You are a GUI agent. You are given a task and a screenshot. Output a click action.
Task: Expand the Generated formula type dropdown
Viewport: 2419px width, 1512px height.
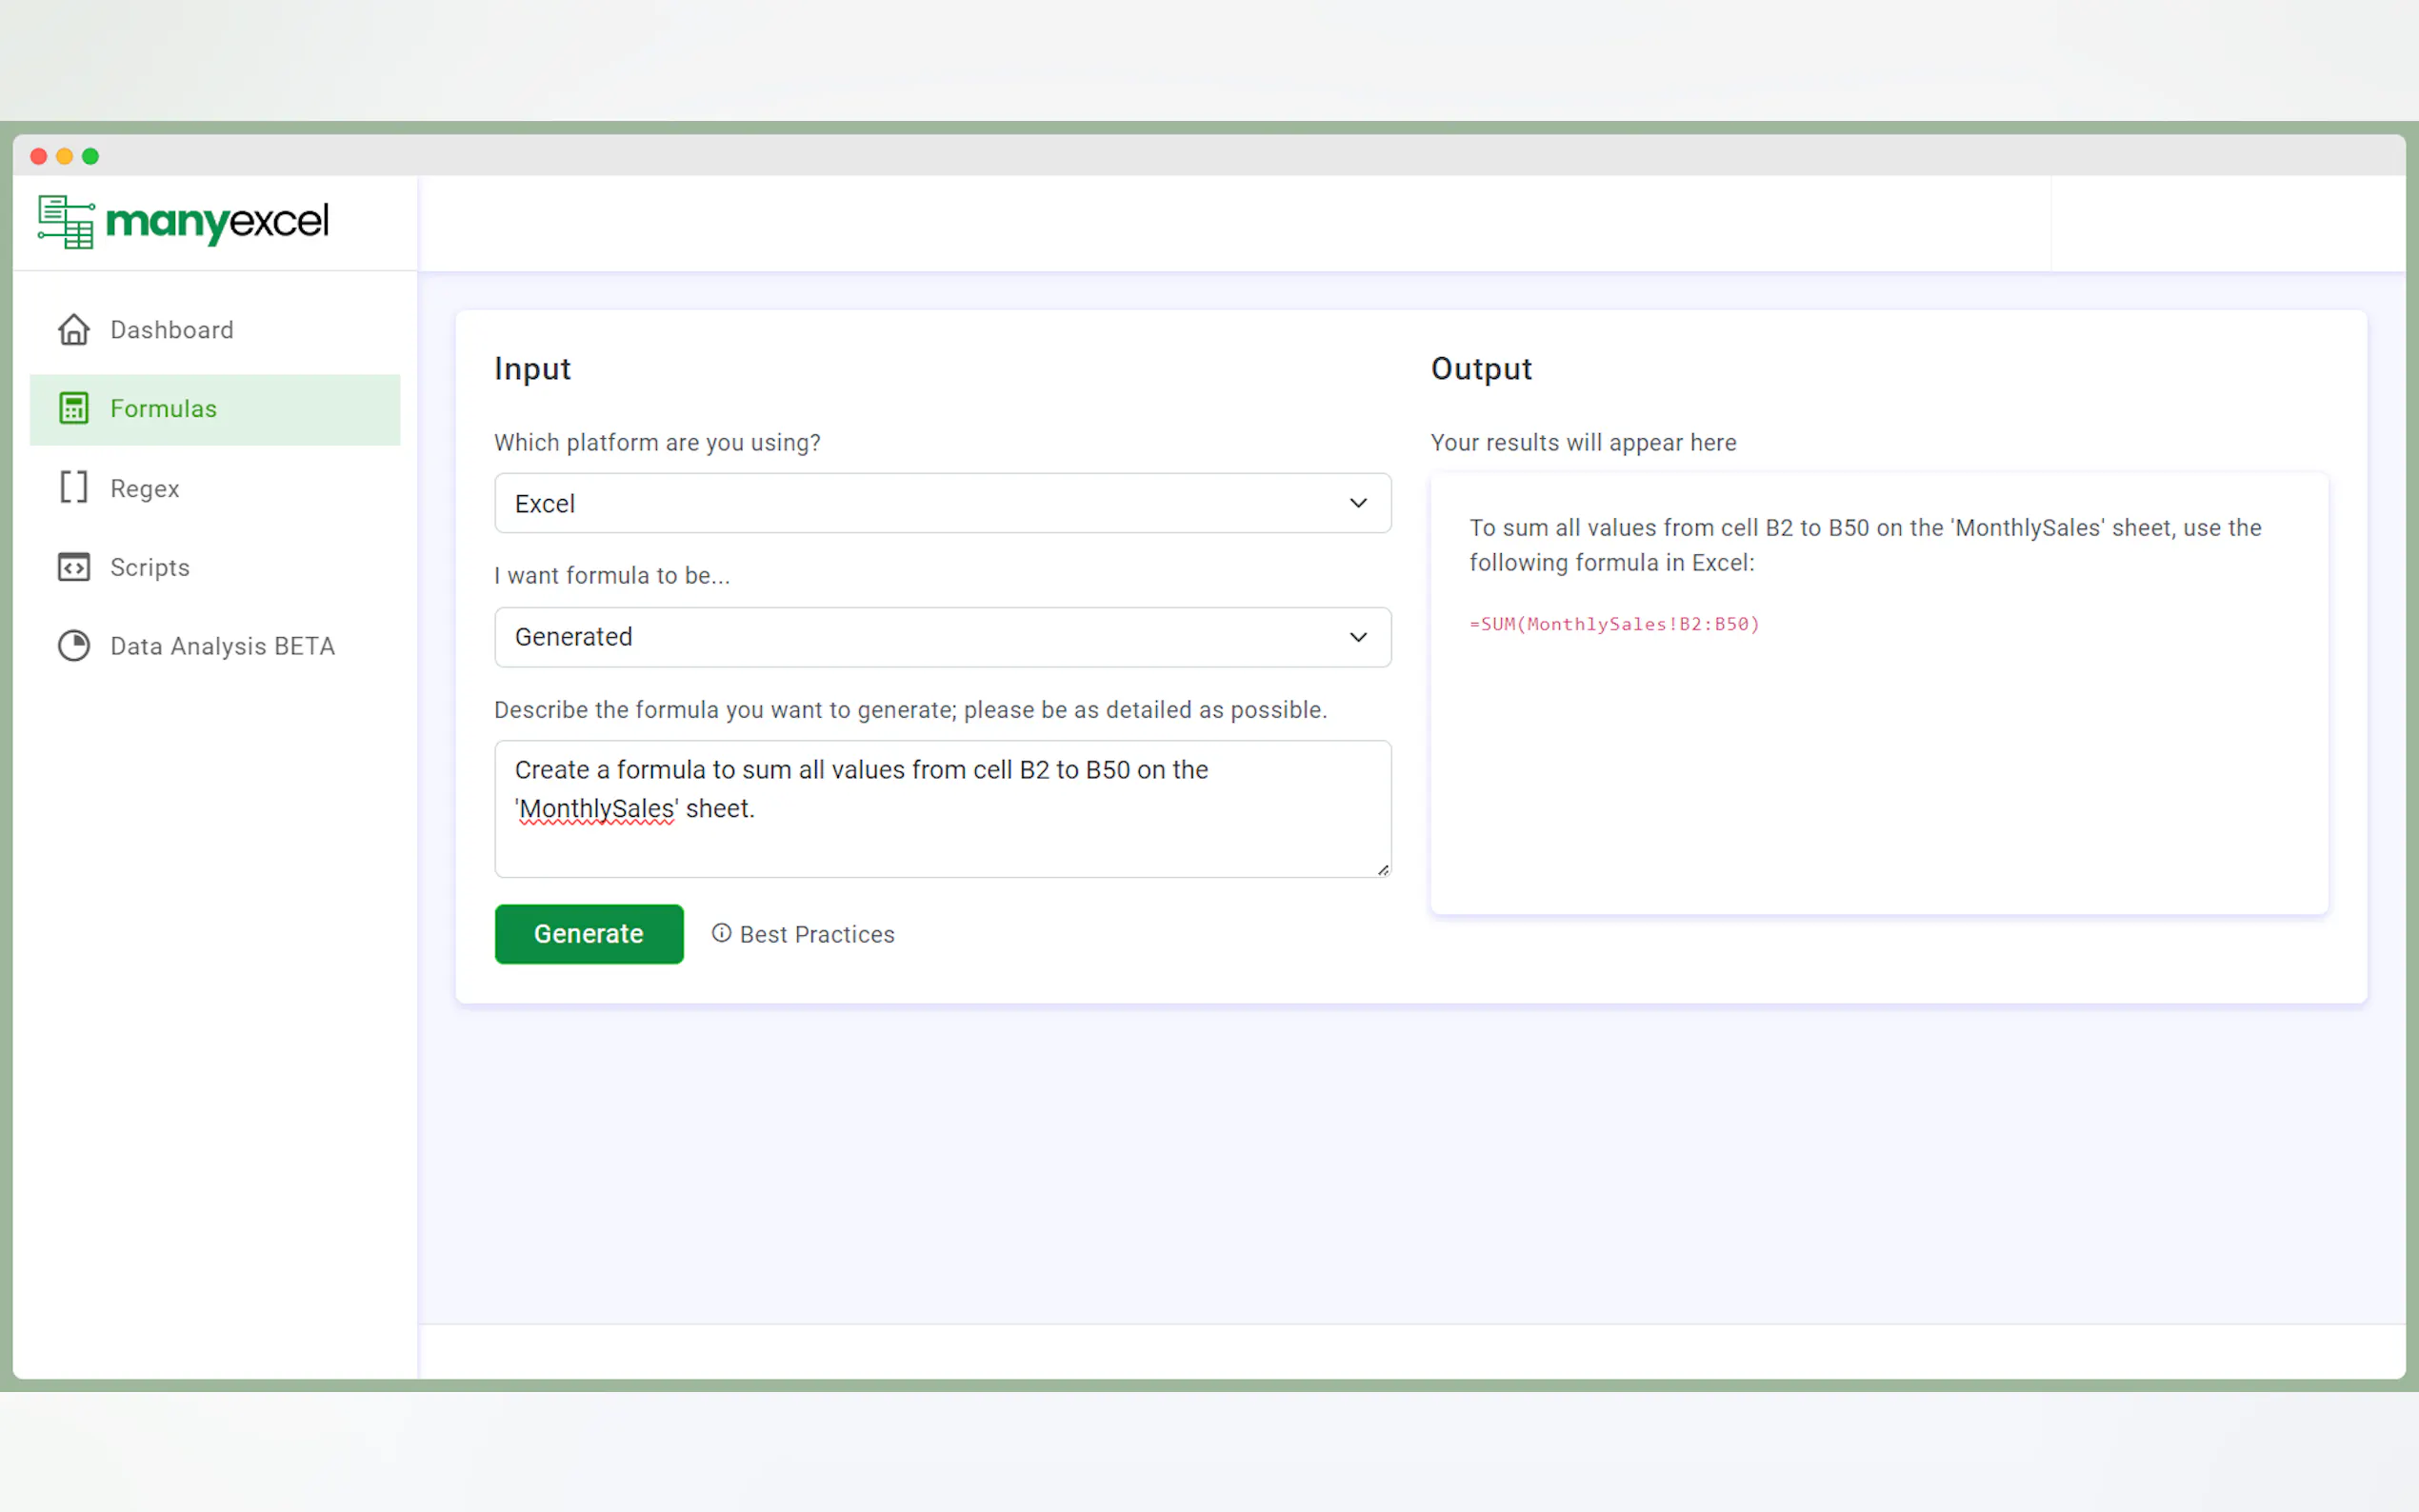click(x=941, y=637)
